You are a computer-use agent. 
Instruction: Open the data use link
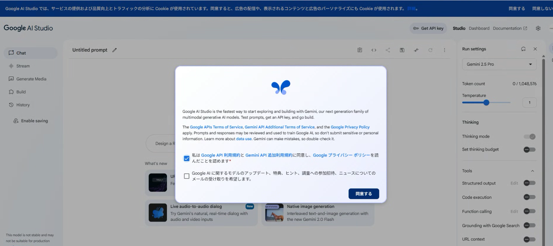coord(244,139)
